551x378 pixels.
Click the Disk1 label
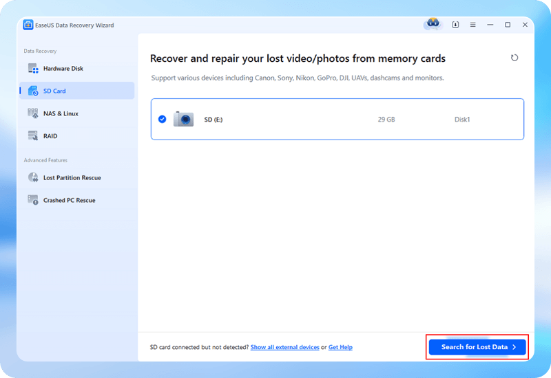click(x=462, y=120)
